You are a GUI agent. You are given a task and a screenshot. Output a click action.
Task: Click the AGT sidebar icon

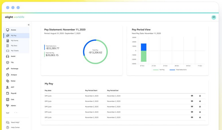coord(8,87)
